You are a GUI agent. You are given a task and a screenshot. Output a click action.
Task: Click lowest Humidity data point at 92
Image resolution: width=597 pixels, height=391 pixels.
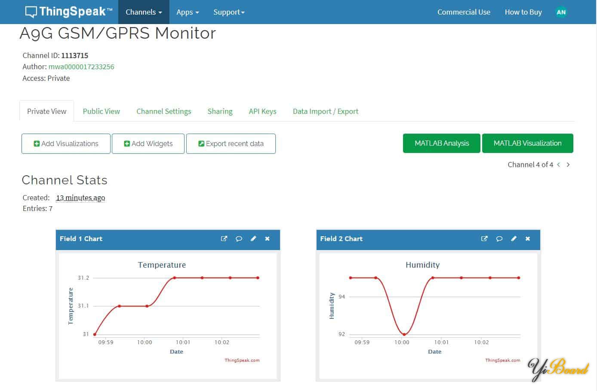tap(404, 334)
